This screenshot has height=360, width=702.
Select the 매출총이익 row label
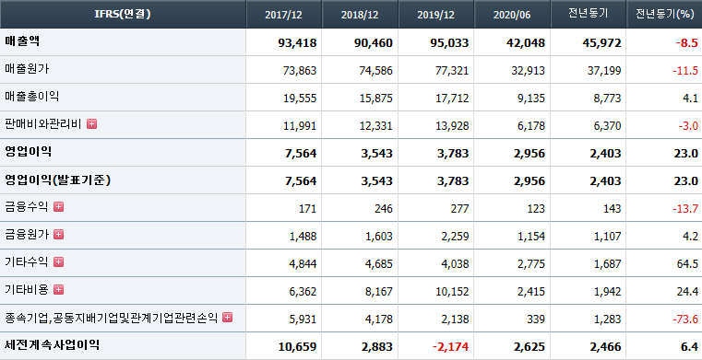click(x=31, y=97)
